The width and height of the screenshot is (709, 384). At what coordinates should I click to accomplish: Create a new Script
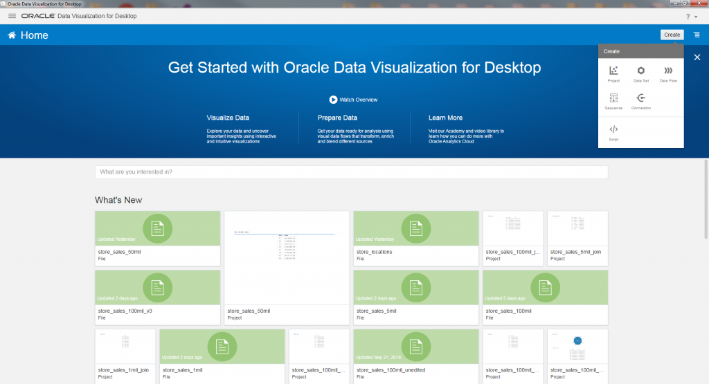[613, 133]
